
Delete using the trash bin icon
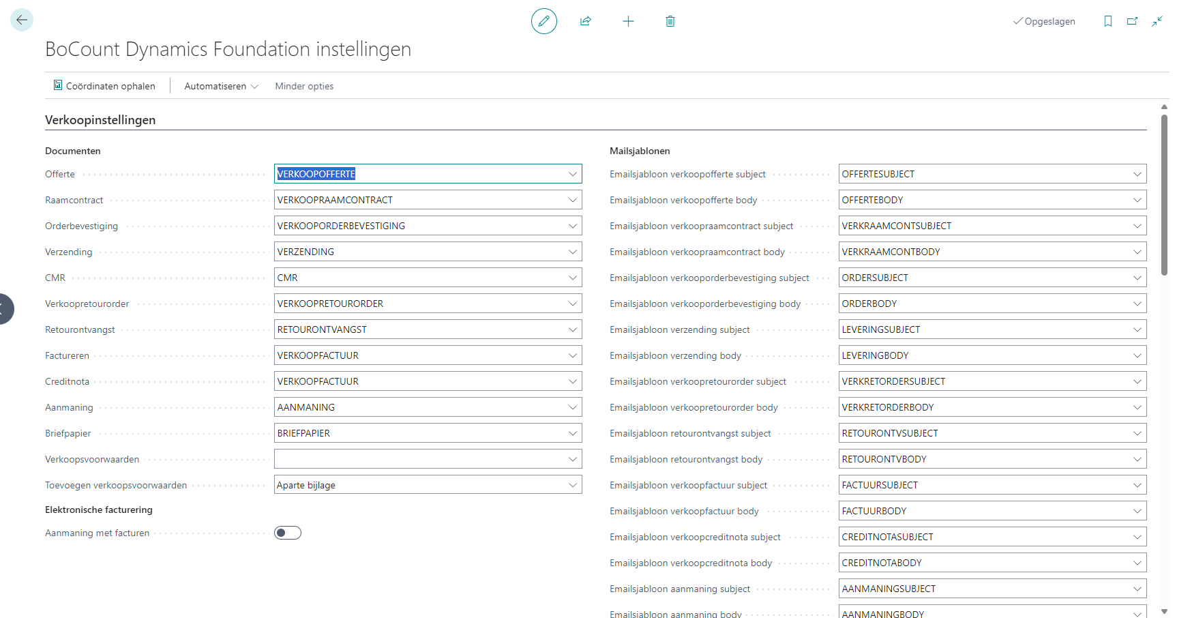pos(670,21)
